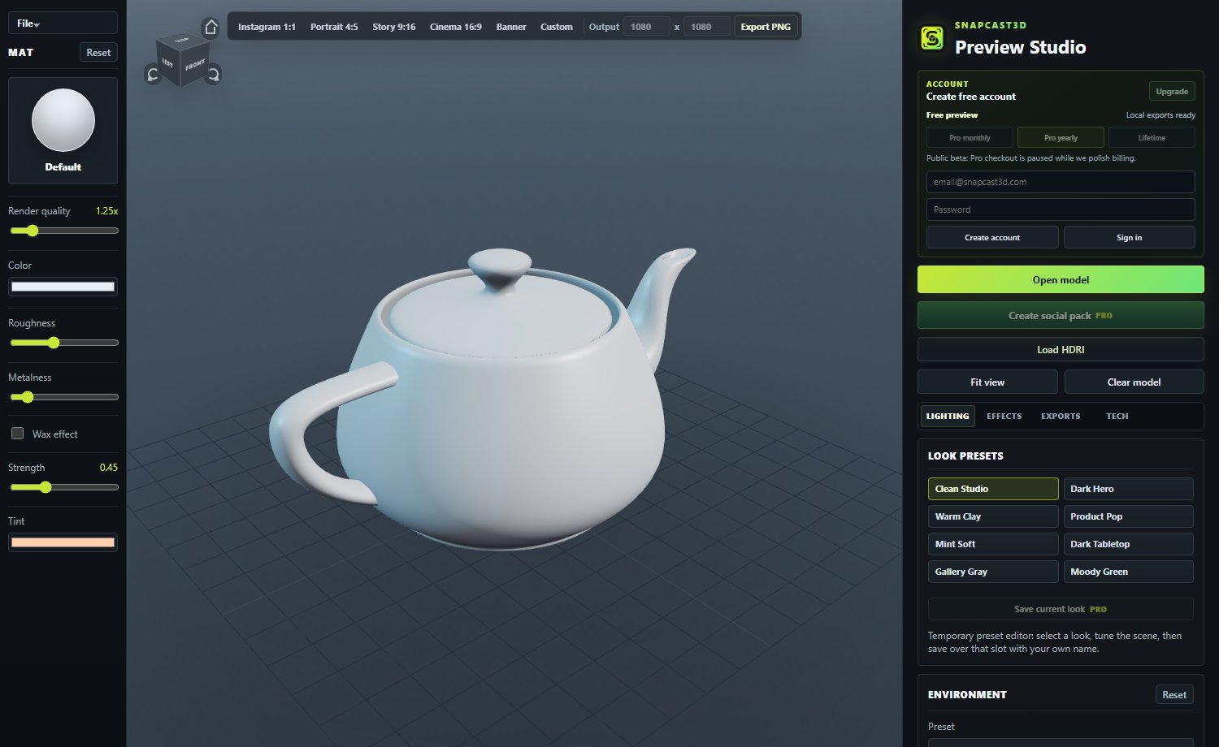Select the Pro yearly plan
The width and height of the screenshot is (1219, 747).
point(1061,137)
